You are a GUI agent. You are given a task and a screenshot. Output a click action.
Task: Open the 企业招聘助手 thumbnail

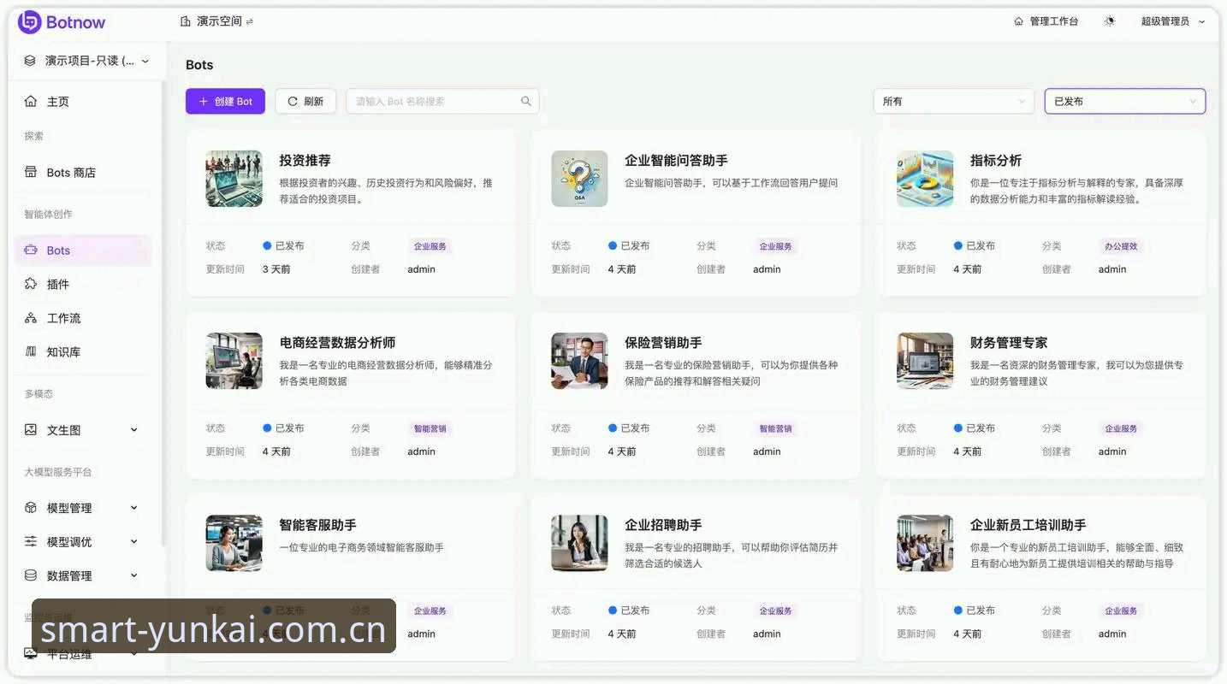pyautogui.click(x=579, y=543)
